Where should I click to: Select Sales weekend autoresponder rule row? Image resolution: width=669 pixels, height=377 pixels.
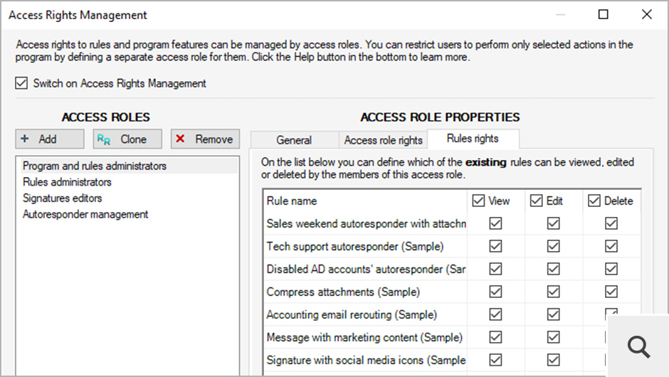(x=365, y=223)
